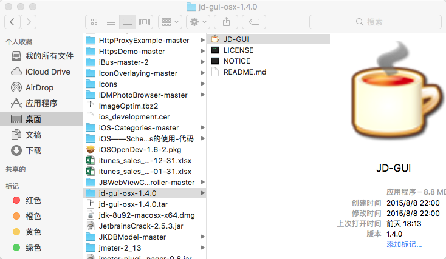Image resolution: width=446 pixels, height=259 pixels.
Task: Open 文稿 in the sidebar
Action: pos(42,135)
